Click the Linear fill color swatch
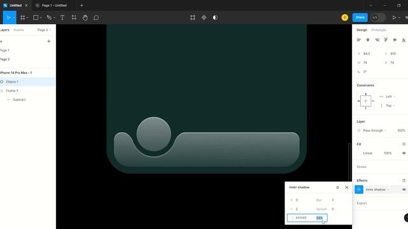This screenshot has height=229, width=408. 359,153
